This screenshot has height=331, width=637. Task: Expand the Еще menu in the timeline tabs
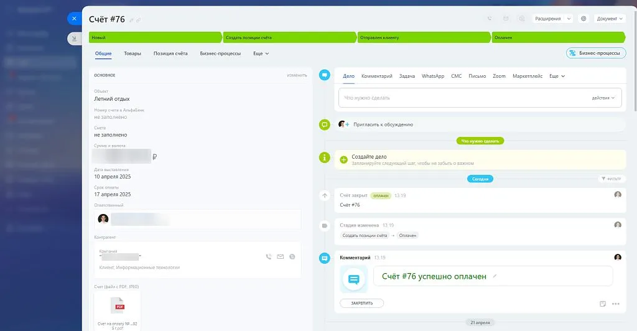[x=557, y=76]
